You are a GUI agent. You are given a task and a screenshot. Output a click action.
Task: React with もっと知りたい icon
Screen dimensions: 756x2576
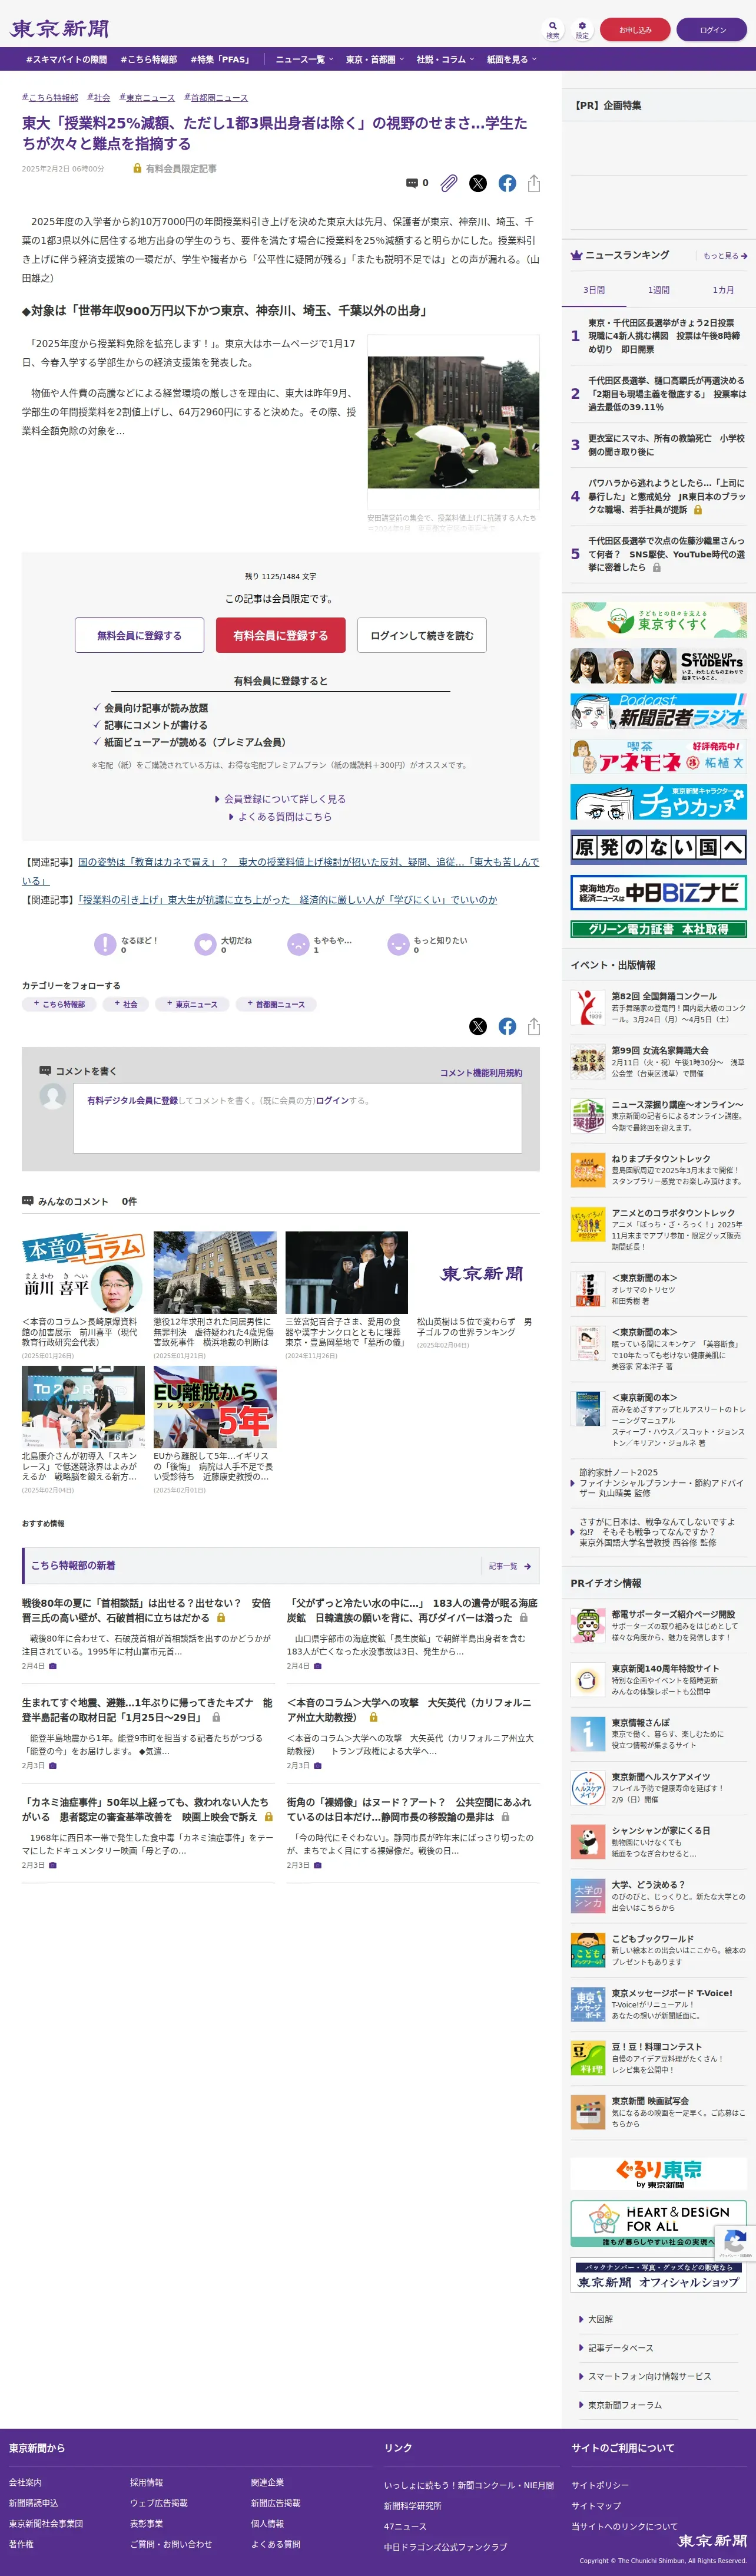coord(397,944)
